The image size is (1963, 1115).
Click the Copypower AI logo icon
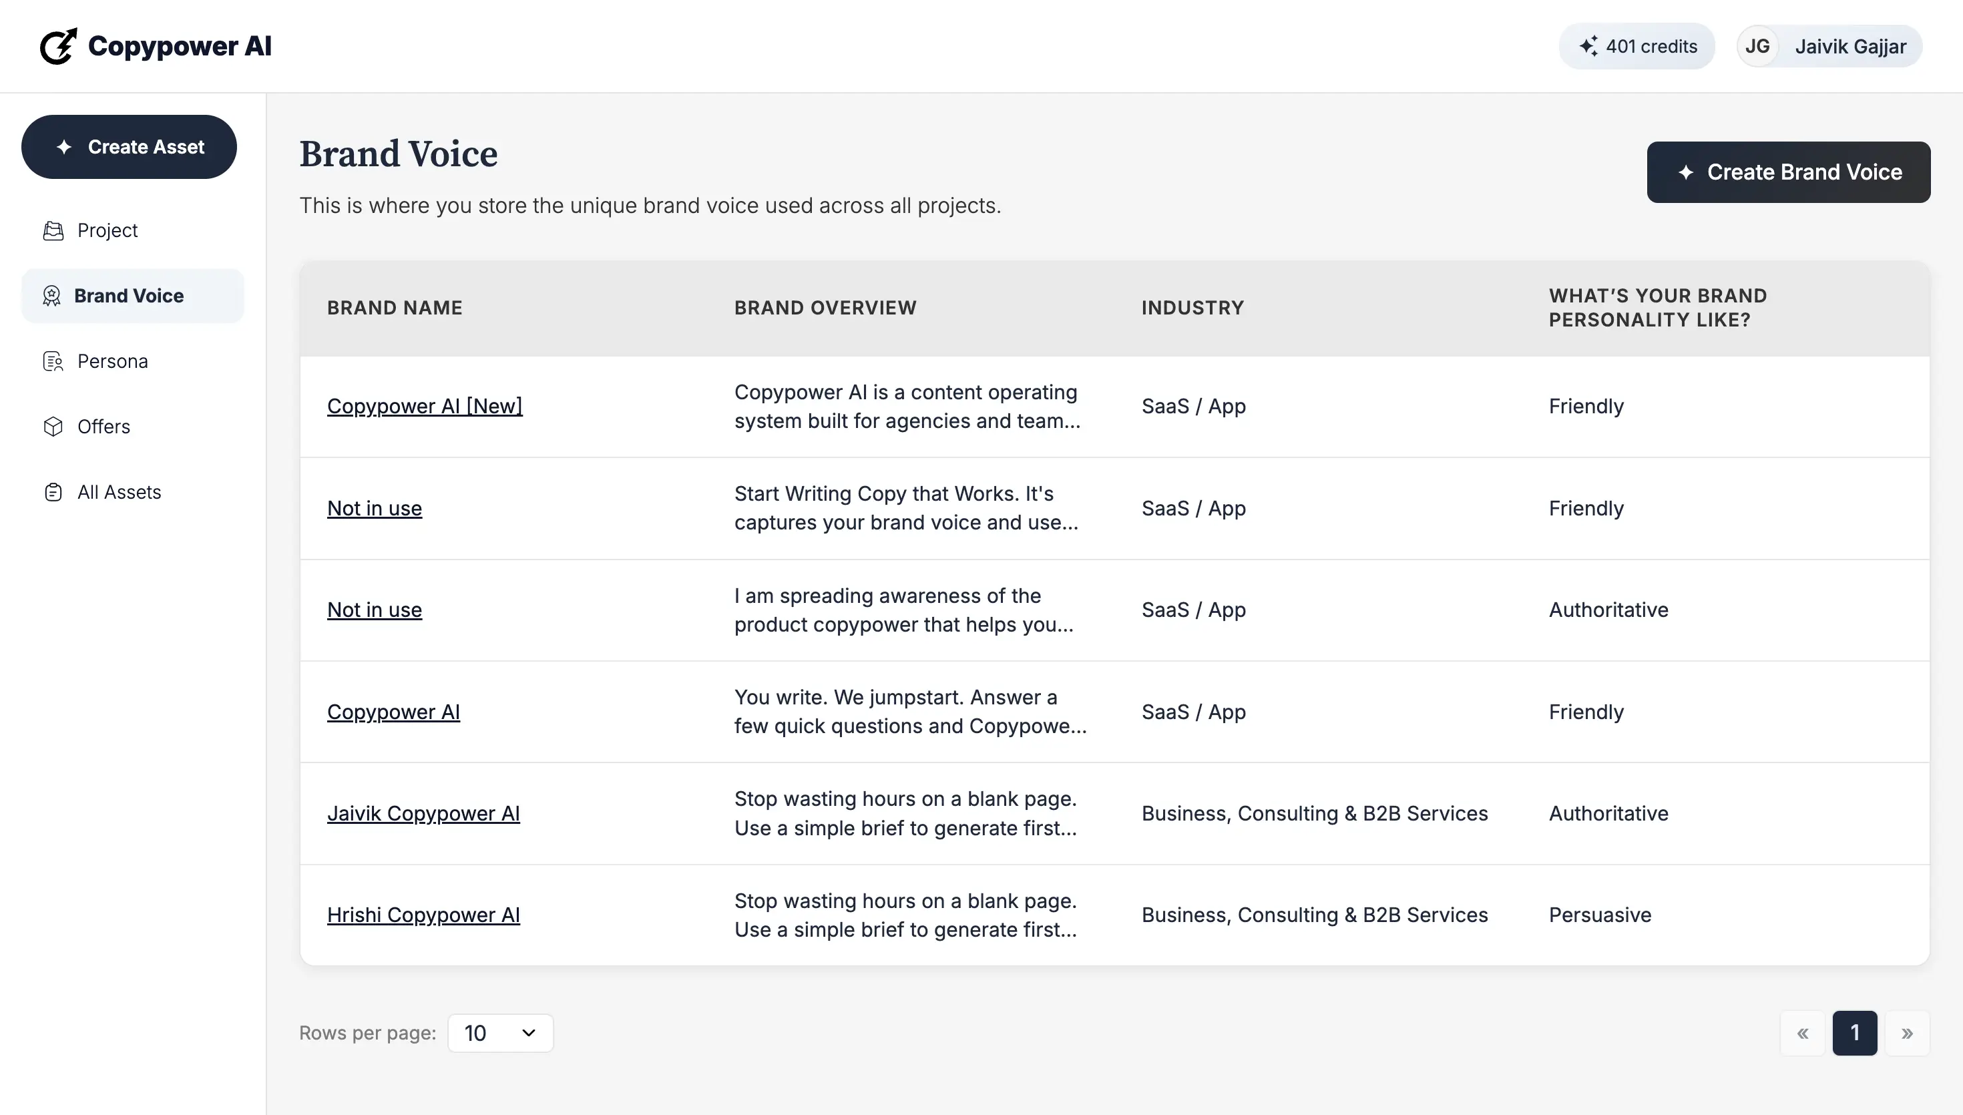(x=58, y=46)
